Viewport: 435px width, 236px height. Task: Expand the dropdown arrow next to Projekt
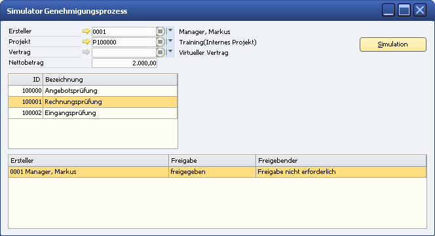(170, 41)
